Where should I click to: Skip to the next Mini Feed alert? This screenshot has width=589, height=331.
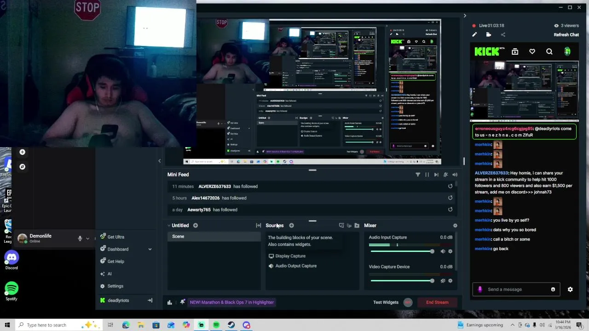[436, 175]
